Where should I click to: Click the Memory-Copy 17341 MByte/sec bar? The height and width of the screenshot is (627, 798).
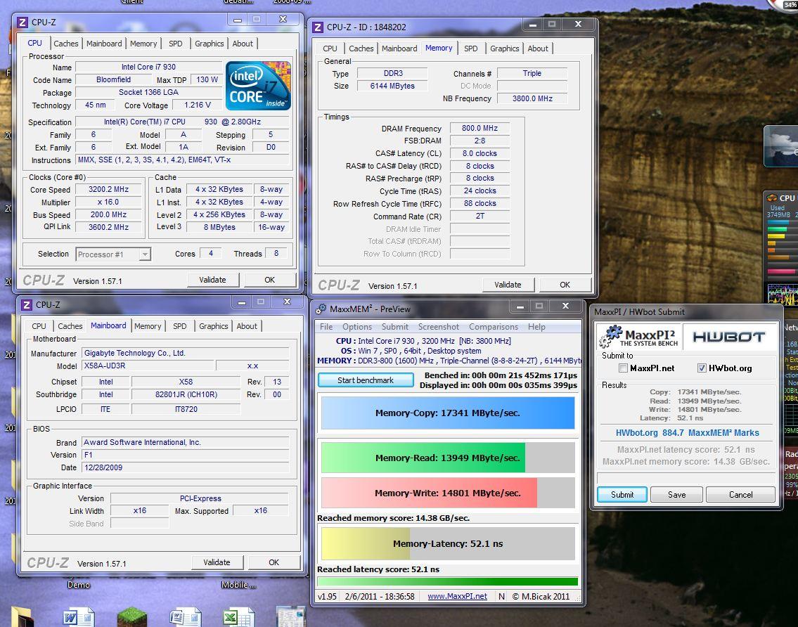tap(448, 413)
